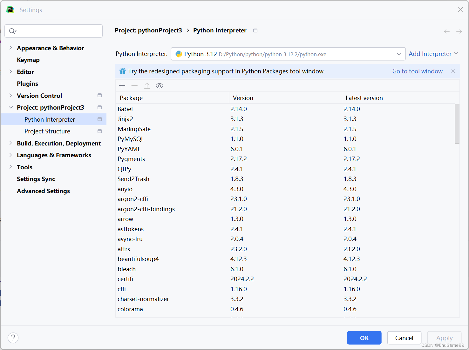Open the Add Interpreter dropdown

click(433, 54)
